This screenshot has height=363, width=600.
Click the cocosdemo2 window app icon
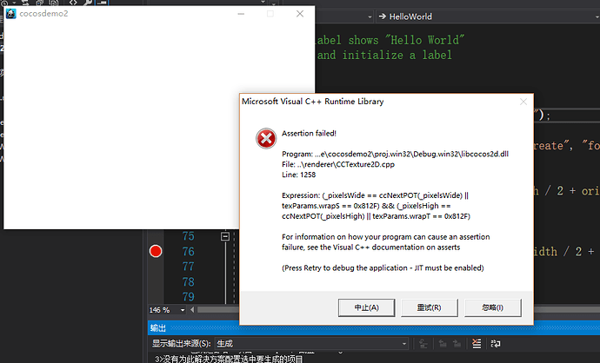(x=11, y=14)
